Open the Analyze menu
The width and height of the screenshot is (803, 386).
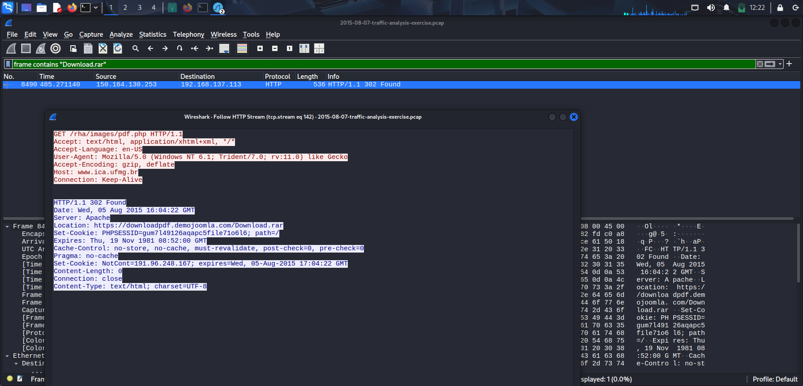(121, 34)
